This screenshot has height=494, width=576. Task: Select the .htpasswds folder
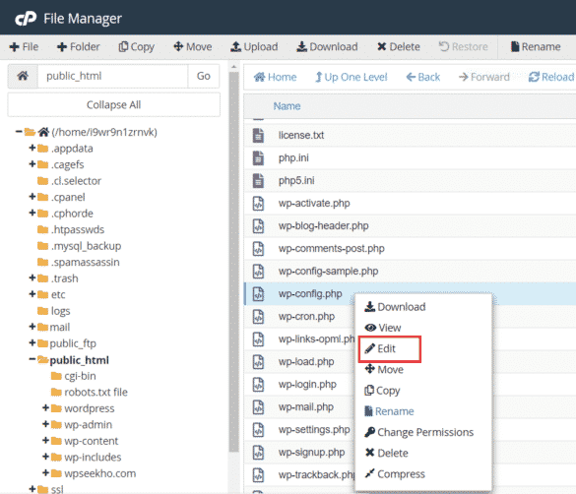[x=71, y=229]
